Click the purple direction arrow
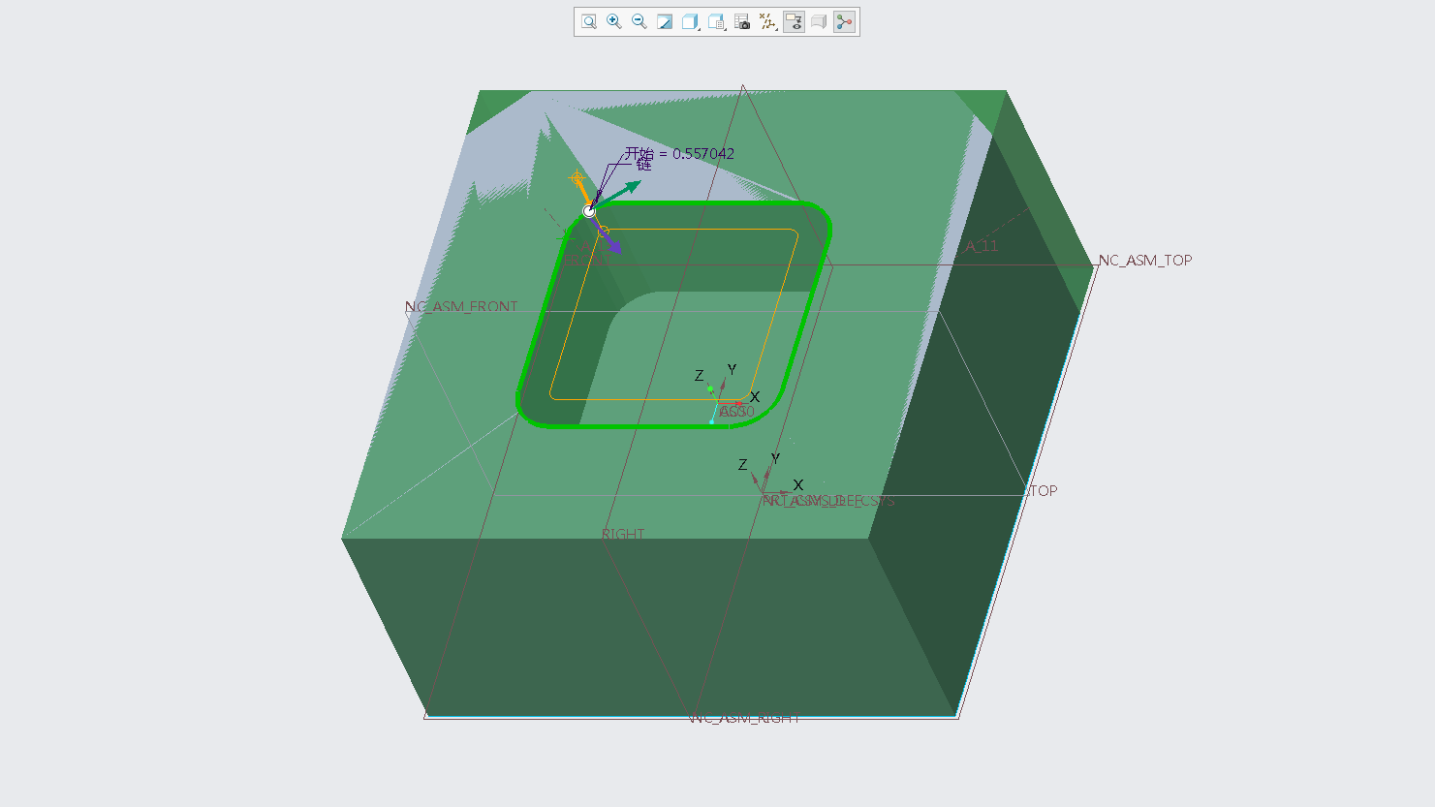The width and height of the screenshot is (1435, 807). pos(610,242)
